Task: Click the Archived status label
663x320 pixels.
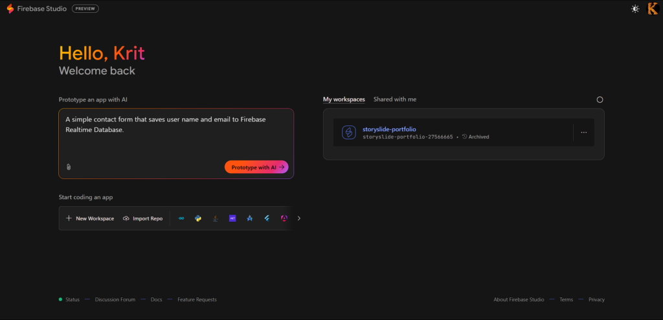Action: click(476, 137)
